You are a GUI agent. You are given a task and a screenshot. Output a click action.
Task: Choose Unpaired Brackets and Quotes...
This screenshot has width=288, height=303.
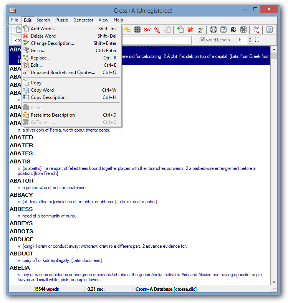[x=71, y=72]
